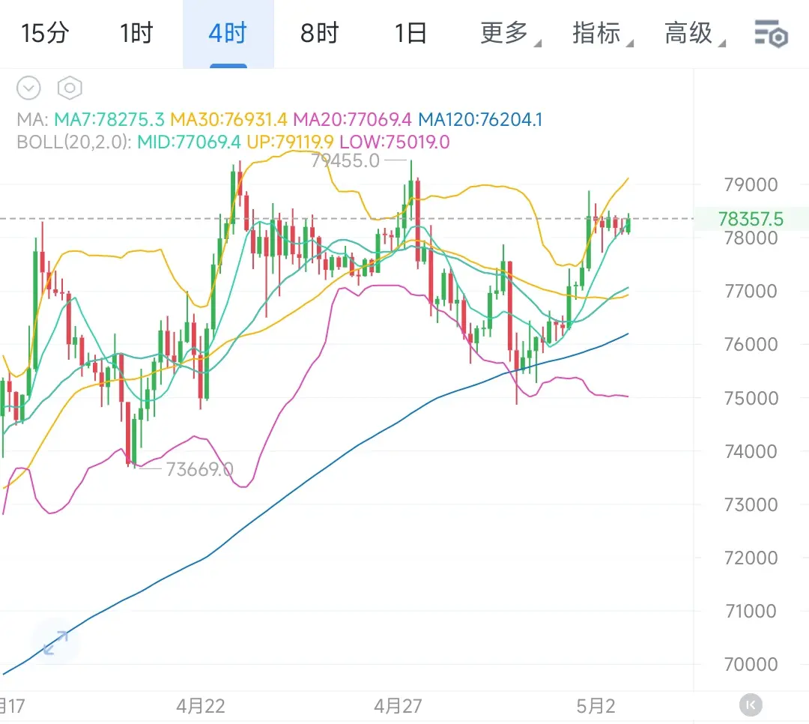Click the 73669.0 low price marker
809x724 pixels.
[200, 469]
